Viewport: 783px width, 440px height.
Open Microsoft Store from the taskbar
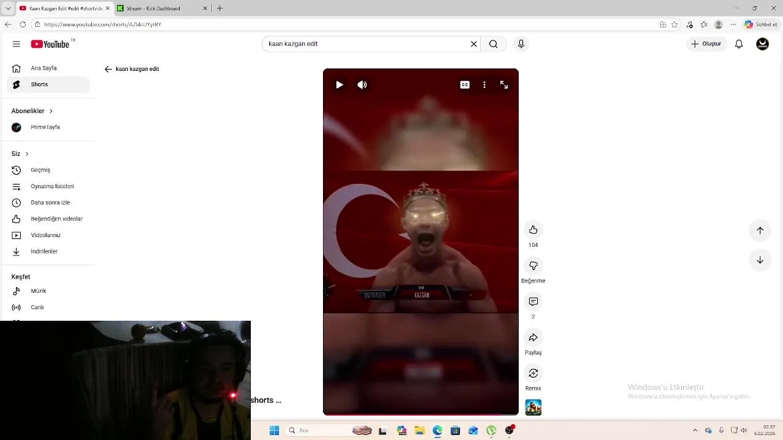[x=455, y=430]
